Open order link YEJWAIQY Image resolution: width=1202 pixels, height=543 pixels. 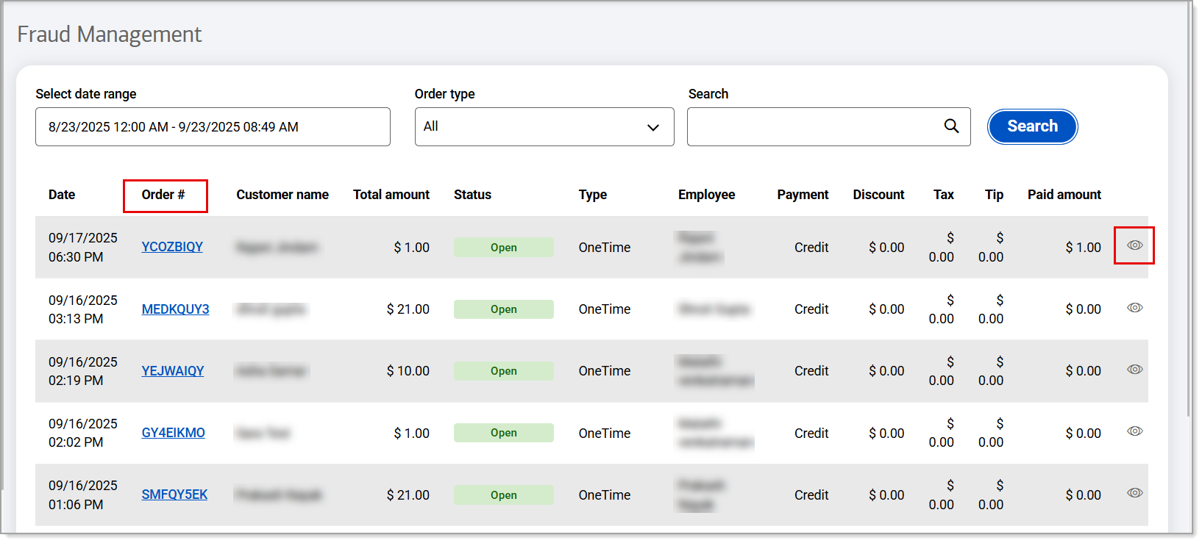(173, 371)
